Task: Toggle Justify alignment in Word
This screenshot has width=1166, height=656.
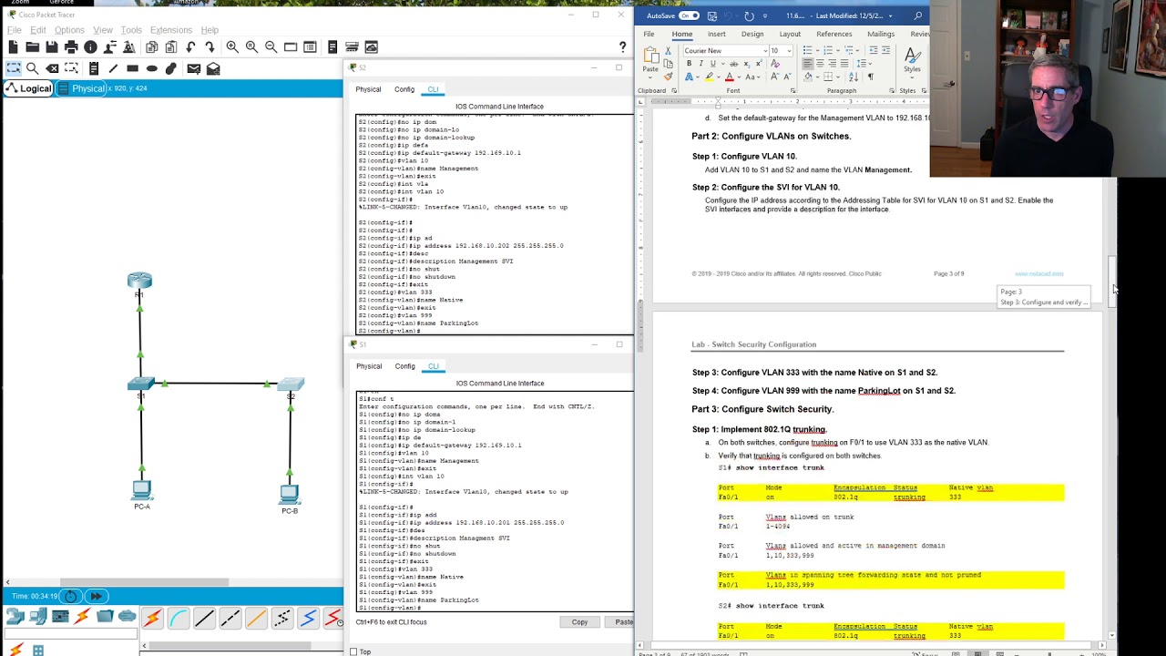Action: [x=844, y=64]
